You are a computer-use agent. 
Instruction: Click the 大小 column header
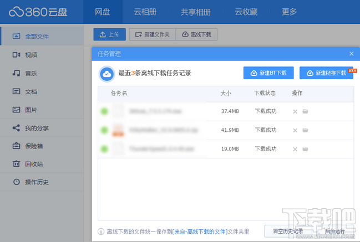(x=226, y=93)
